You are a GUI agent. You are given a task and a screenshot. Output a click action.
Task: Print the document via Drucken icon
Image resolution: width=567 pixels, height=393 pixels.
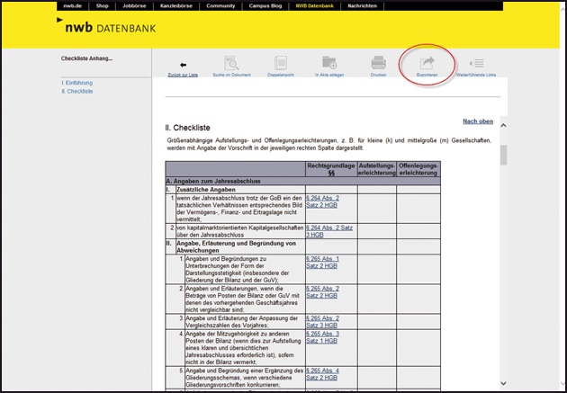coord(378,64)
